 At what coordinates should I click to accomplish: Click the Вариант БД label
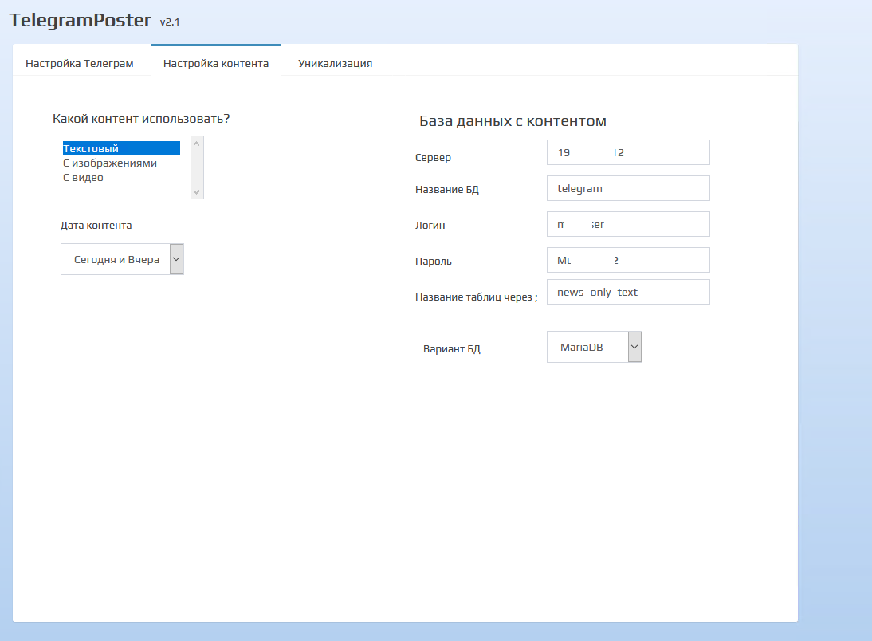[x=452, y=349]
